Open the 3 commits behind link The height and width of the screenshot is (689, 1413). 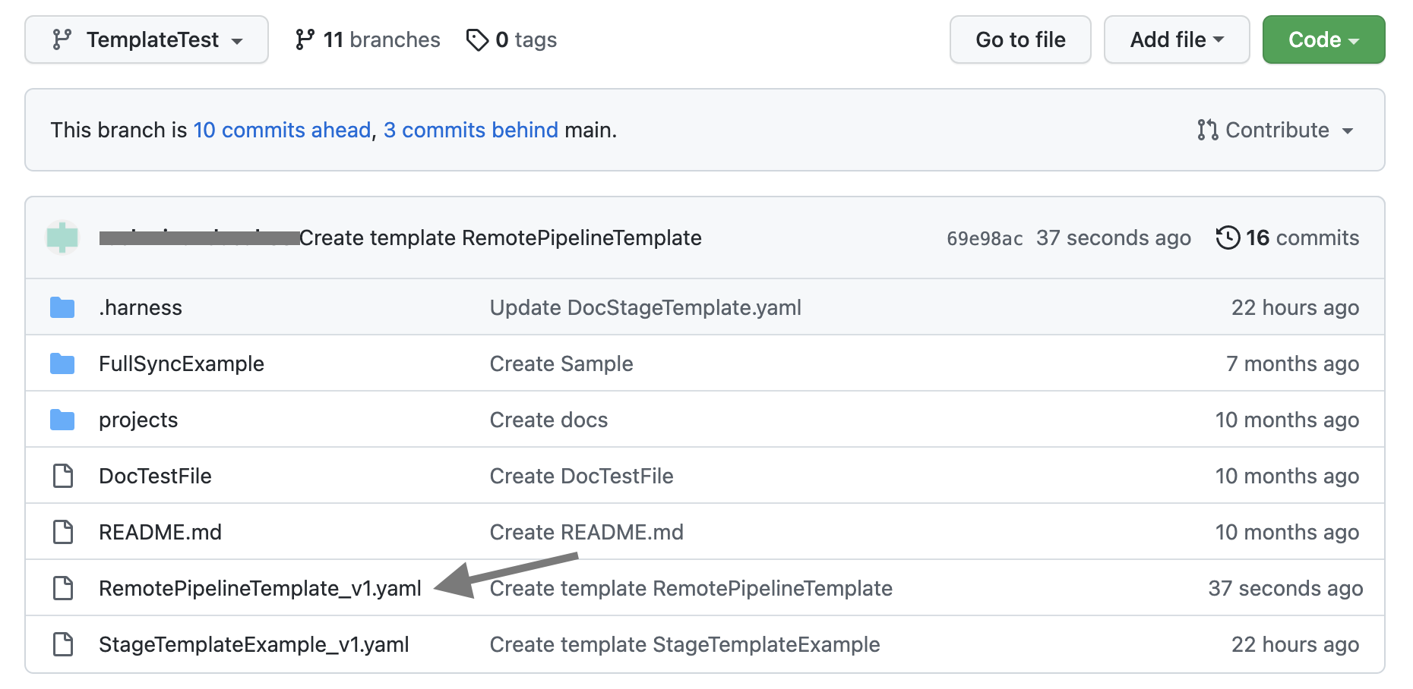(x=471, y=130)
